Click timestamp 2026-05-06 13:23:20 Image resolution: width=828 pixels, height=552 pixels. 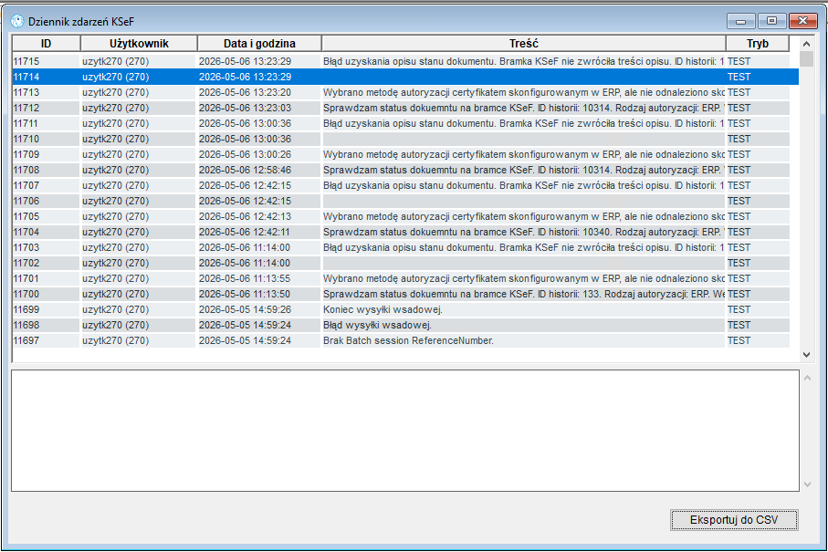click(x=245, y=92)
